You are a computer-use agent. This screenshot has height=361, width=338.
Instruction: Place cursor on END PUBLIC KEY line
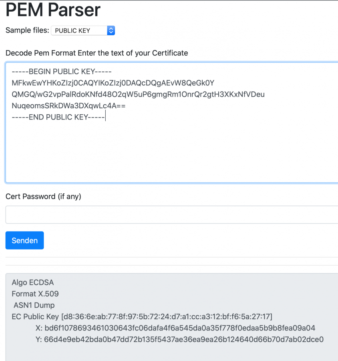[x=58, y=117]
